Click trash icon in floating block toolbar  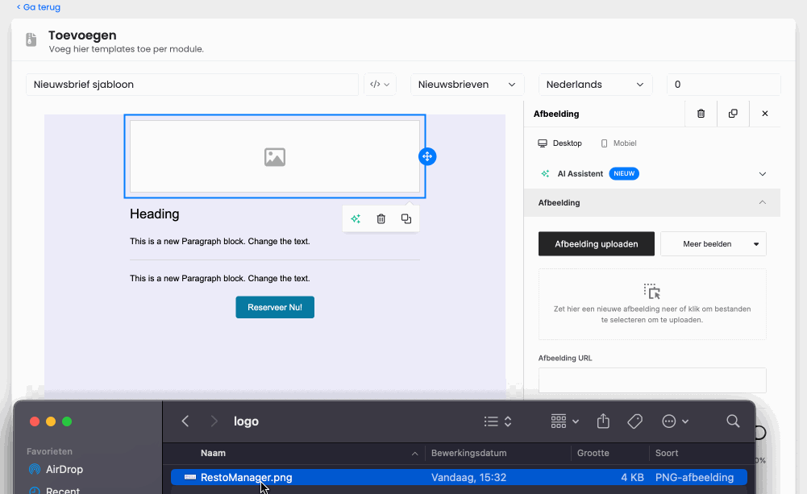click(381, 218)
